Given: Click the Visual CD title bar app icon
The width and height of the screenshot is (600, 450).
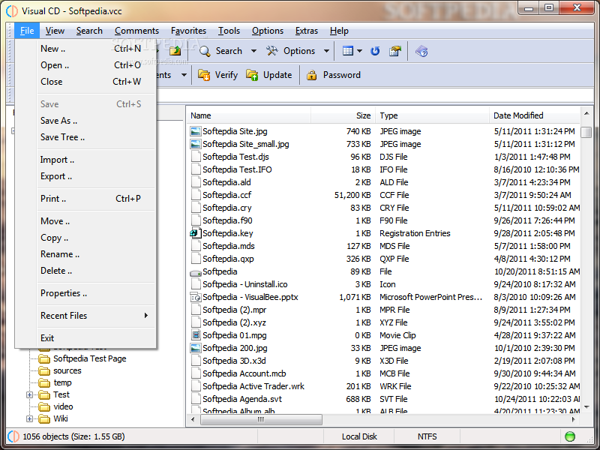Looking at the screenshot, I should click(12, 10).
